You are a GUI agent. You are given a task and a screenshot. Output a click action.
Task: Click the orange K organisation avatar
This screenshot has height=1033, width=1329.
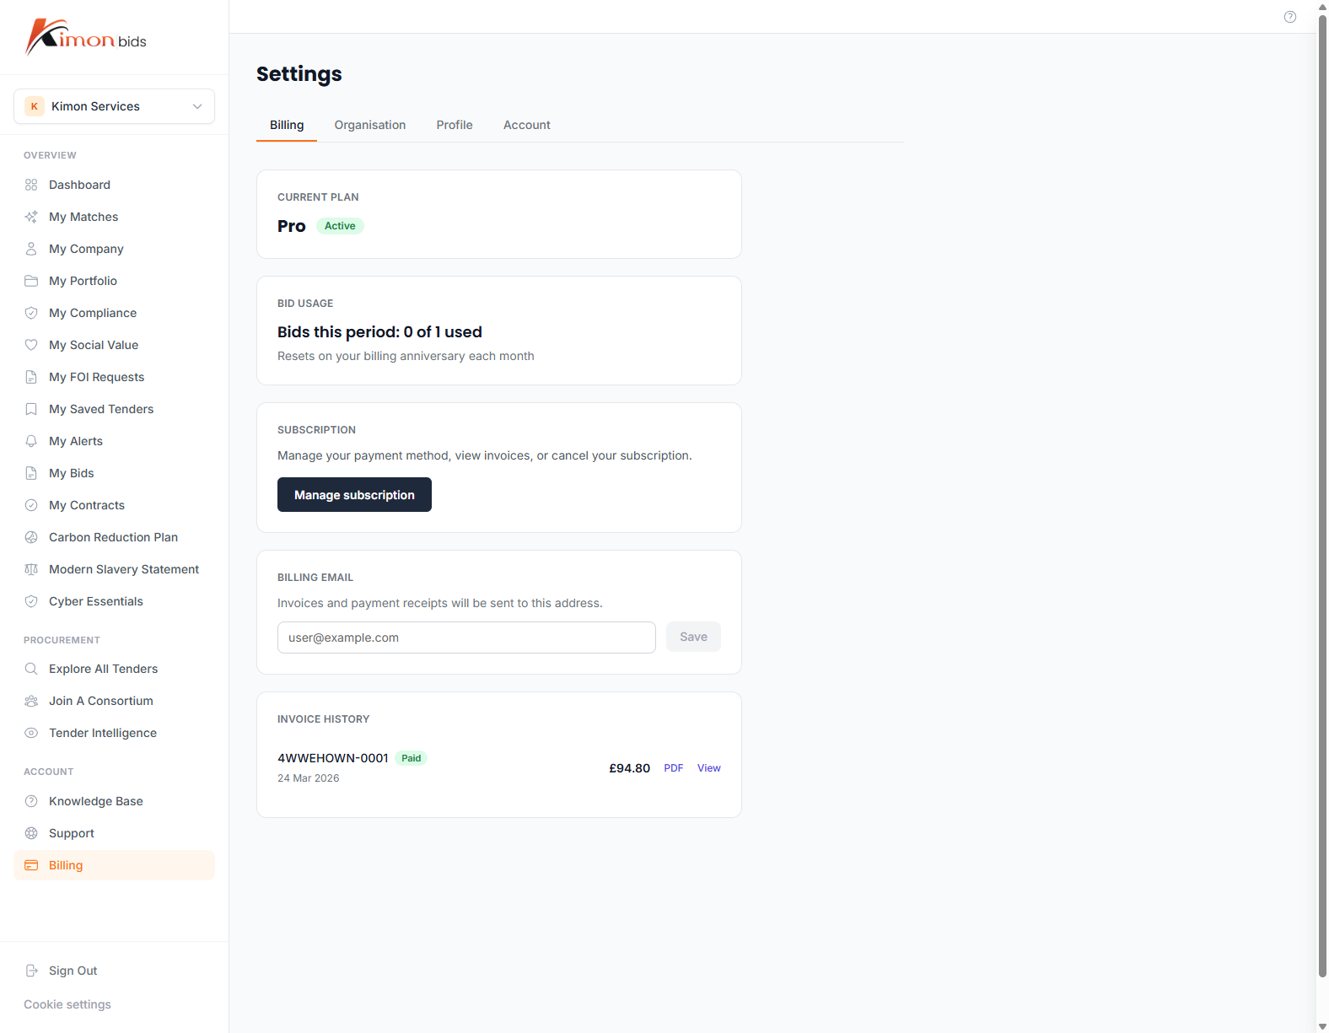[x=35, y=106]
